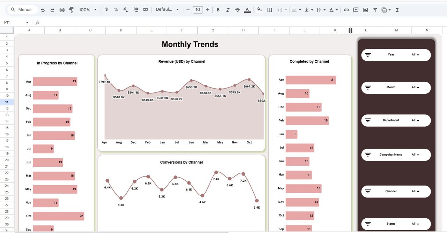Apply currency format with dollar sign
447x233 pixels.
107,10
